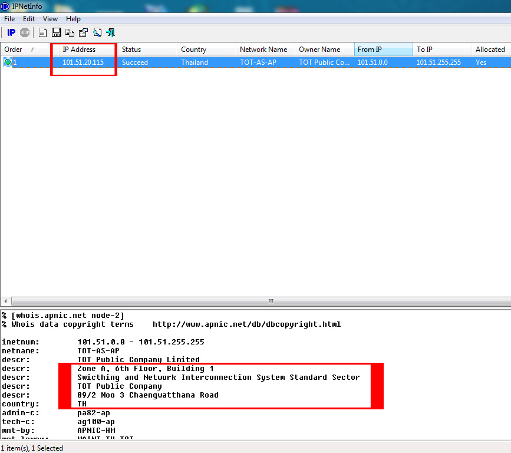This screenshot has width=511, height=453.
Task: Sort by the From IP column header
Action: coord(384,50)
